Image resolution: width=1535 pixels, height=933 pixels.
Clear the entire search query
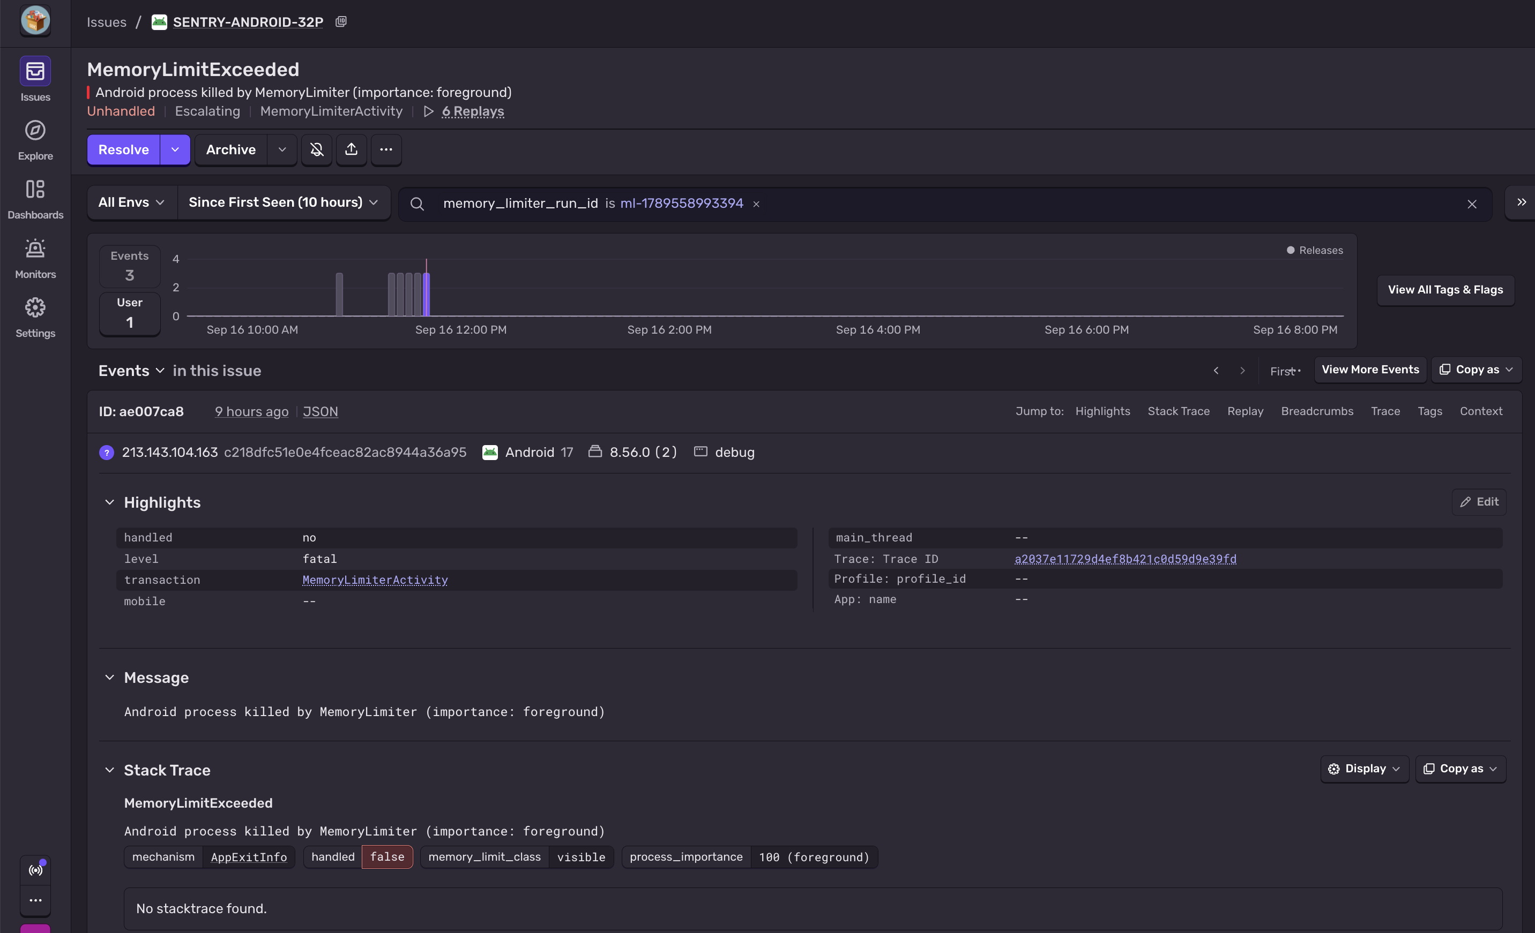coord(1472,204)
